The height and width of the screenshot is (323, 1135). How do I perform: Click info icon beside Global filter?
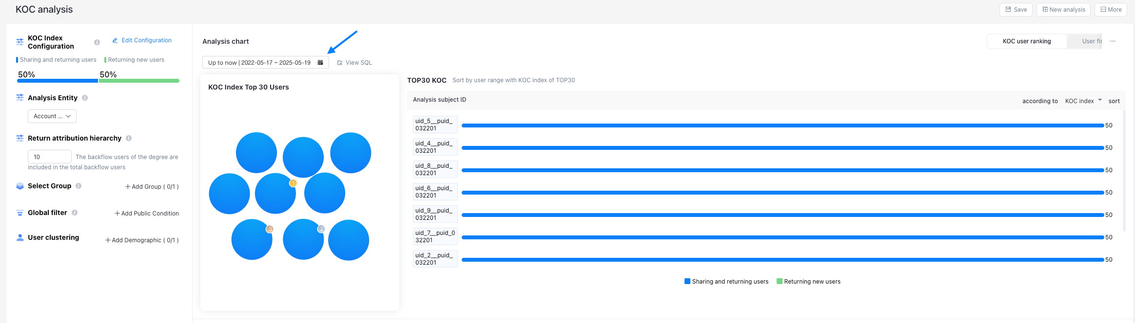(x=75, y=213)
